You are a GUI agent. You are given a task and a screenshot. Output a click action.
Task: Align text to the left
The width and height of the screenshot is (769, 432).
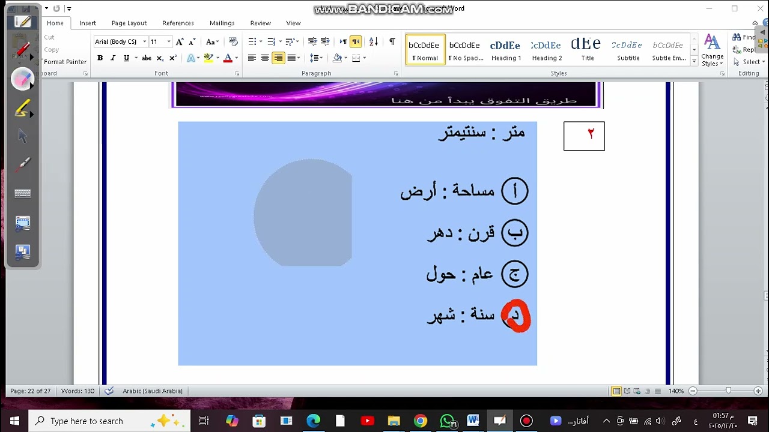point(252,58)
